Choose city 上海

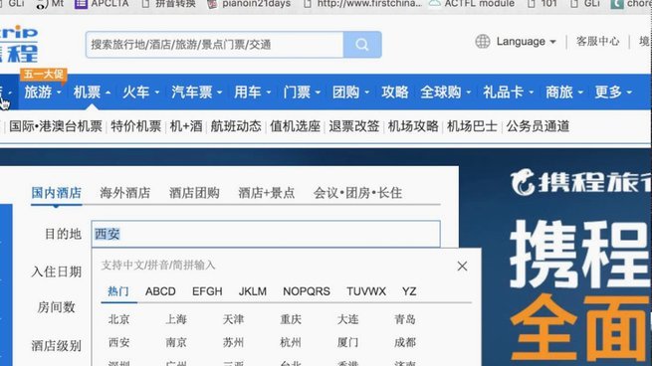point(176,319)
